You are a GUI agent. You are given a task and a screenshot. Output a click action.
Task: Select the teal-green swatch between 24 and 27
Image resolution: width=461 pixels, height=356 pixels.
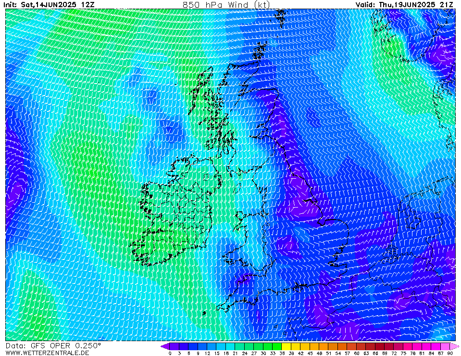coord(249,346)
